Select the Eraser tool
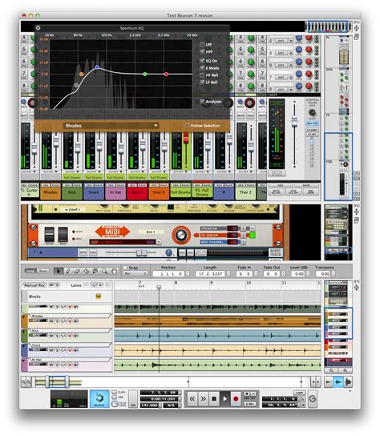This screenshot has height=436, width=380. [x=77, y=271]
